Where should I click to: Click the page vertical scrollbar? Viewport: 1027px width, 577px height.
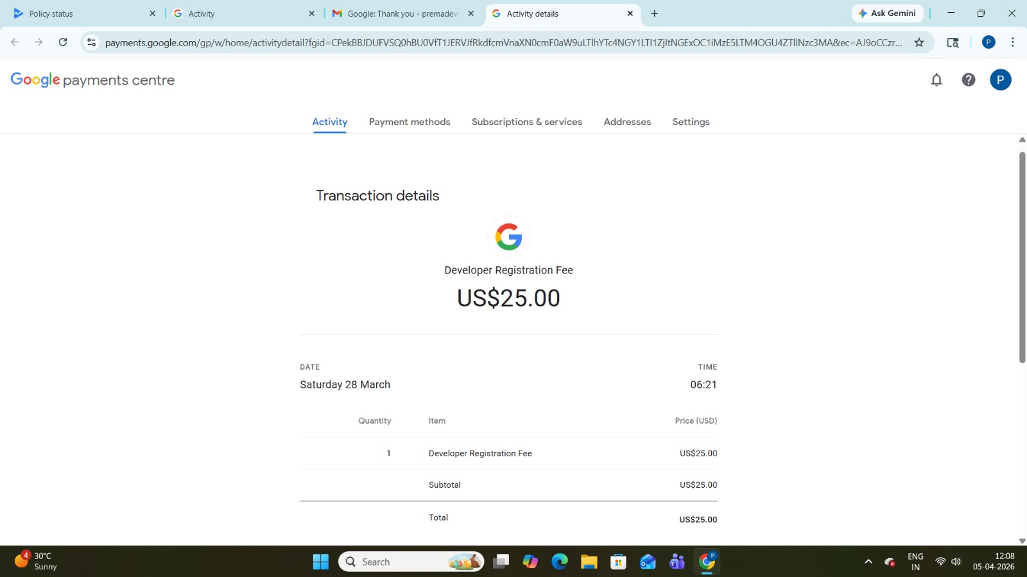point(1022,257)
